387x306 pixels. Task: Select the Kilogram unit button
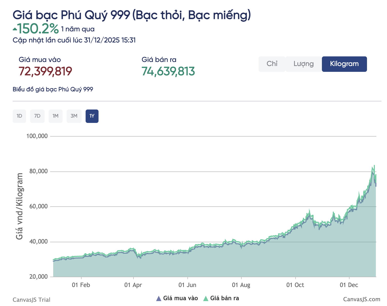tap(344, 64)
